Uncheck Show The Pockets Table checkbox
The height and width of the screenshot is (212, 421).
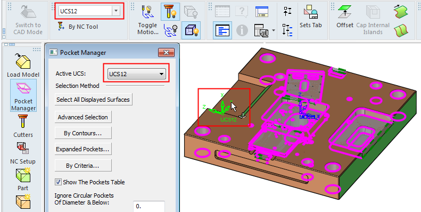[x=58, y=182]
